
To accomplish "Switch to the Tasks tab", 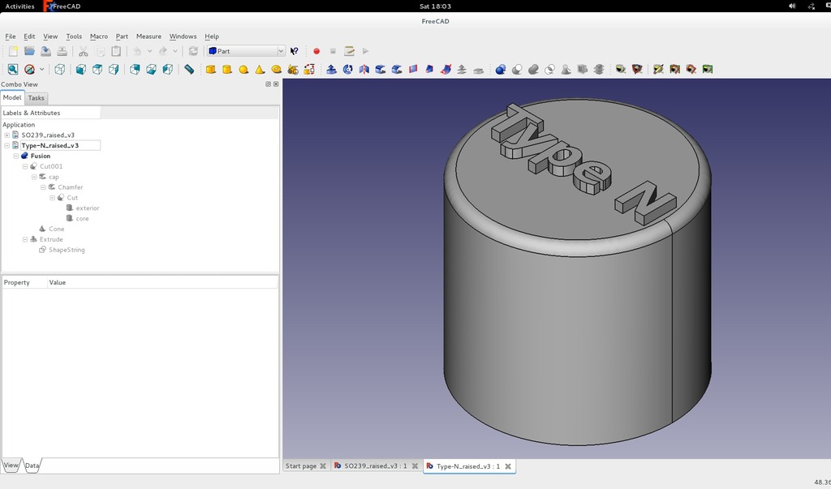I will 36,98.
